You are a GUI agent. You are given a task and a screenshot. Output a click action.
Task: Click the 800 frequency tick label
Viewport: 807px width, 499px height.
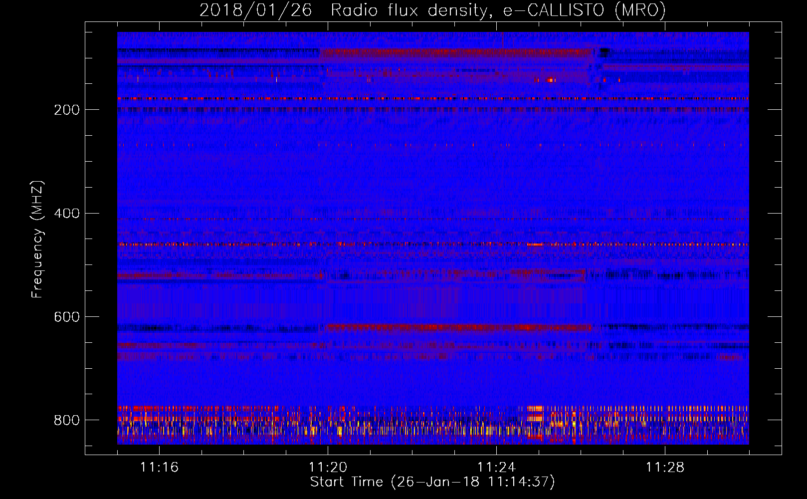[x=67, y=420]
